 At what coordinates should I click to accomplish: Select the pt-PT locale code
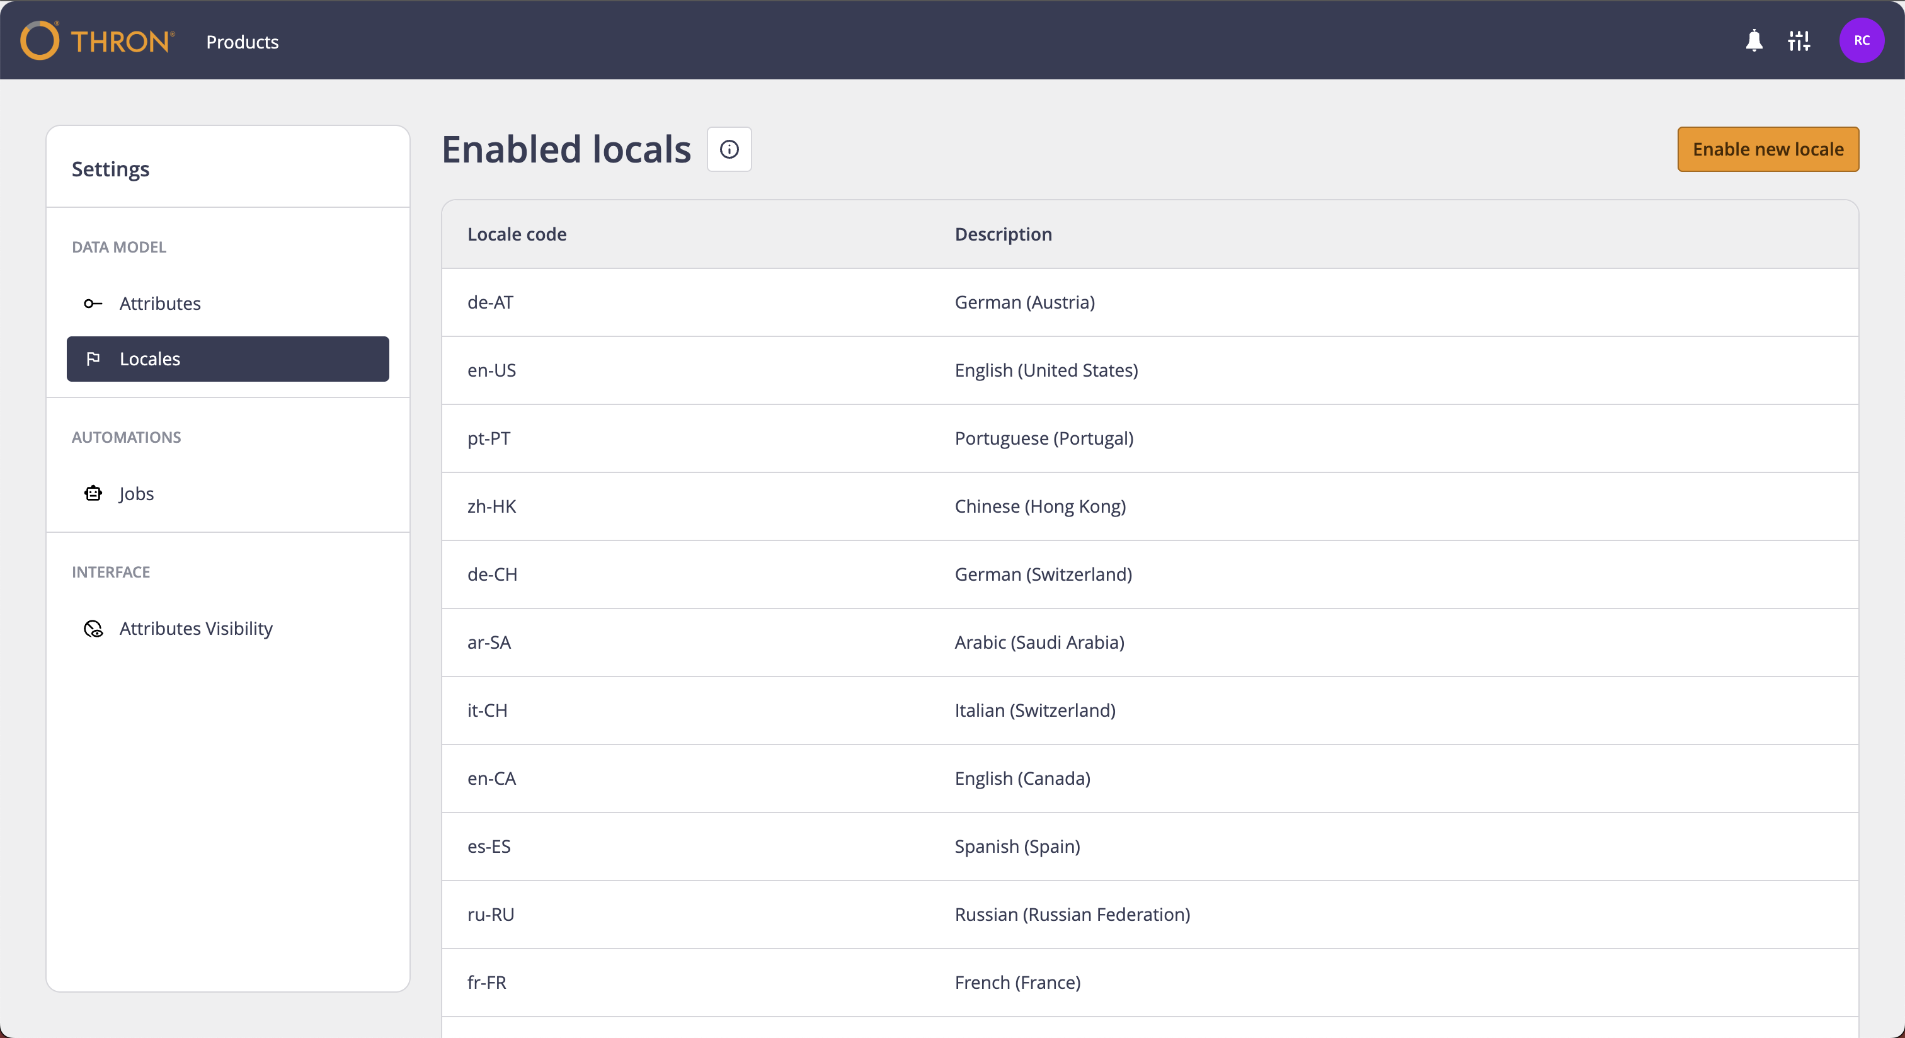tap(489, 438)
